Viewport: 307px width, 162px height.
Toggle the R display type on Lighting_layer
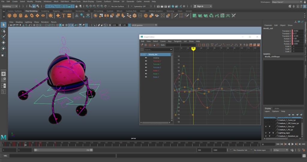(273, 133)
